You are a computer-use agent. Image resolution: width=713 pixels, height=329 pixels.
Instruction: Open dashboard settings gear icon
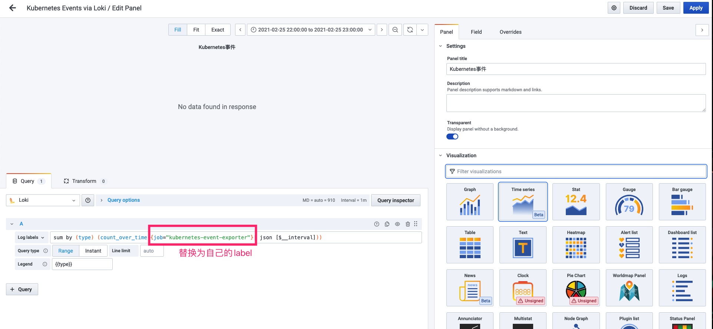tap(614, 8)
